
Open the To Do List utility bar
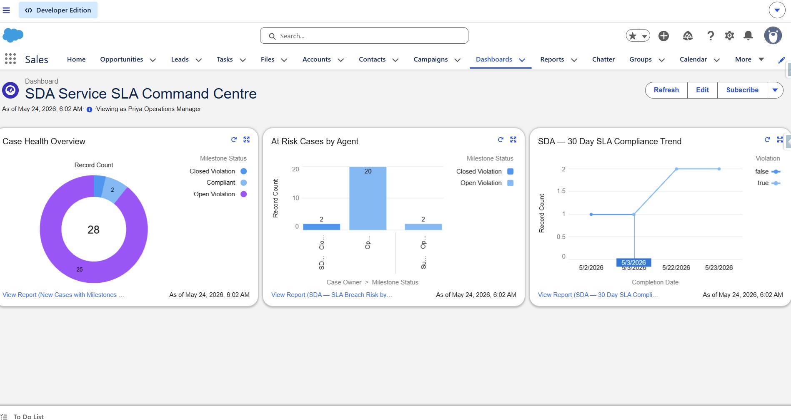(23, 416)
